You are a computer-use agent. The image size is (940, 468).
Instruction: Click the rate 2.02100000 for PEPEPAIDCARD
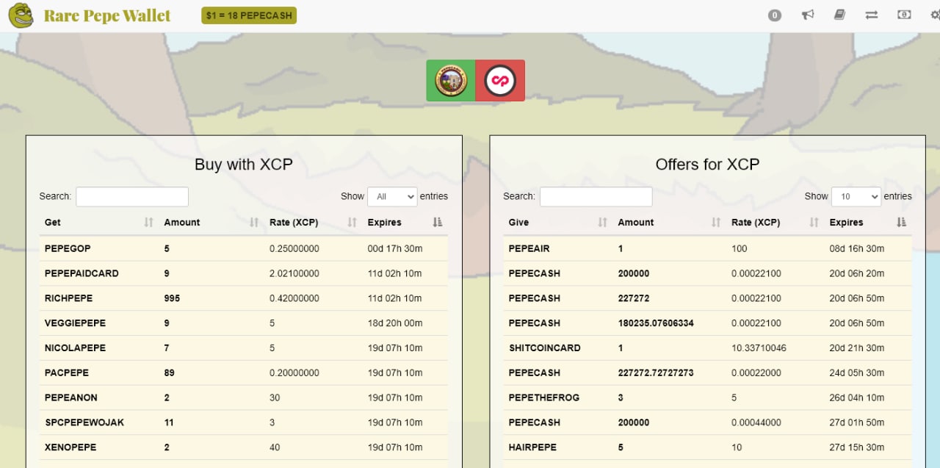294,273
